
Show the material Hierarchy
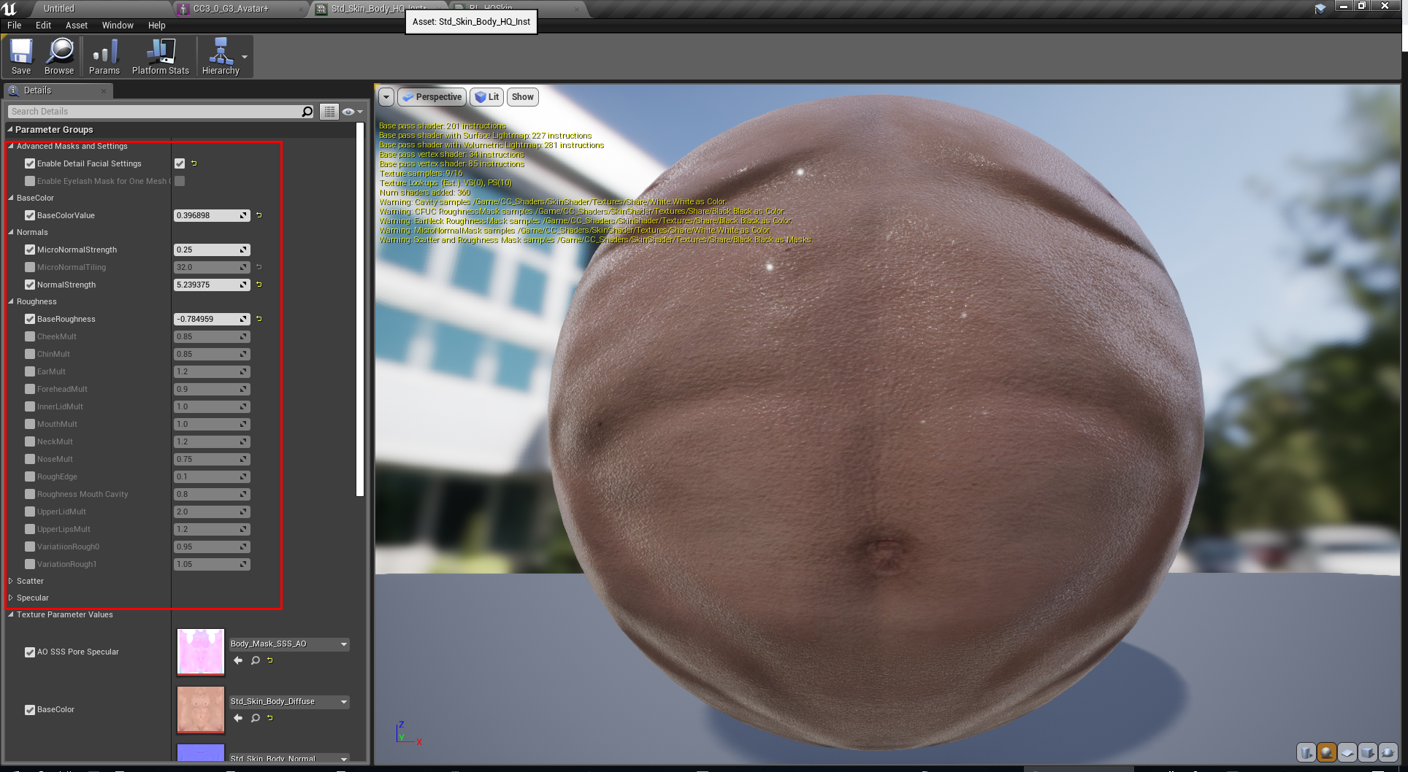pyautogui.click(x=221, y=57)
